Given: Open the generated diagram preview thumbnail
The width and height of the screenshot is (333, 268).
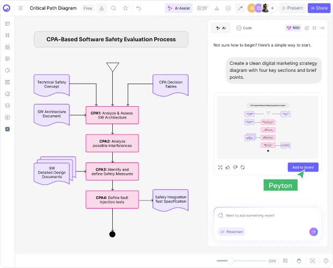Looking at the screenshot, I should click(267, 128).
